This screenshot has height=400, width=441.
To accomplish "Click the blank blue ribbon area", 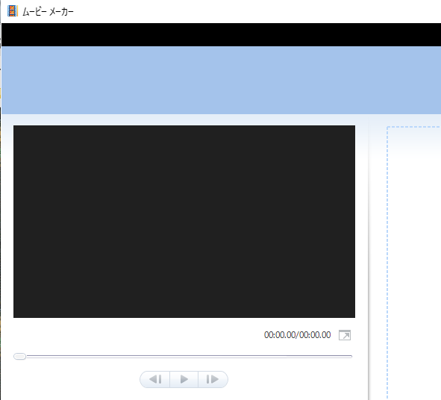I will click(x=222, y=80).
